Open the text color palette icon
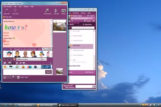The width and height of the screenshot is (161, 107). 14,59
